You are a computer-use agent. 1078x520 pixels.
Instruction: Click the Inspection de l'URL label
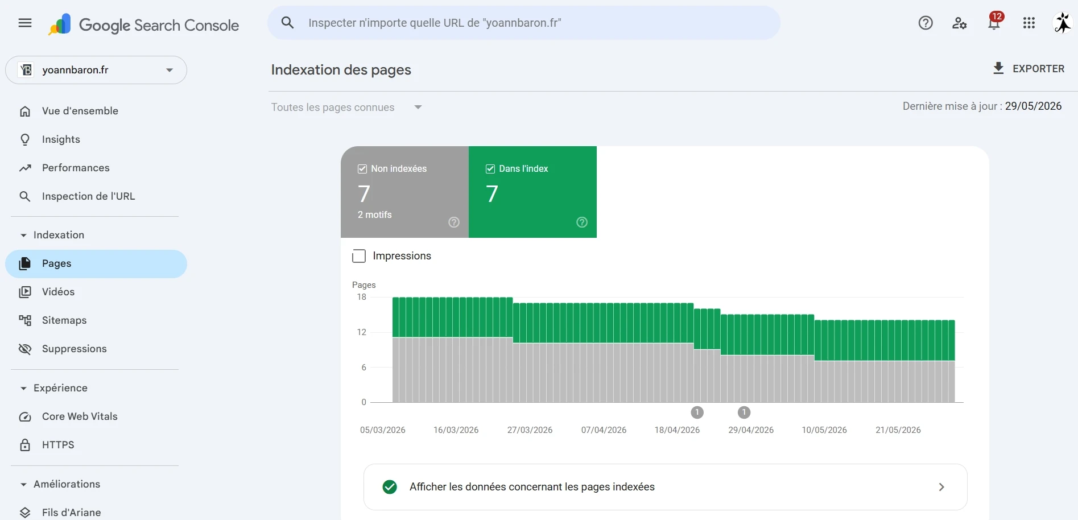tap(88, 196)
